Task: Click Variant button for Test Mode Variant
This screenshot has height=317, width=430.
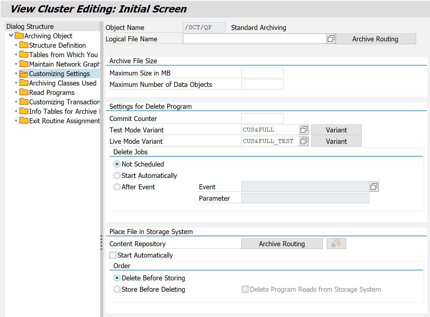Action: (x=336, y=130)
